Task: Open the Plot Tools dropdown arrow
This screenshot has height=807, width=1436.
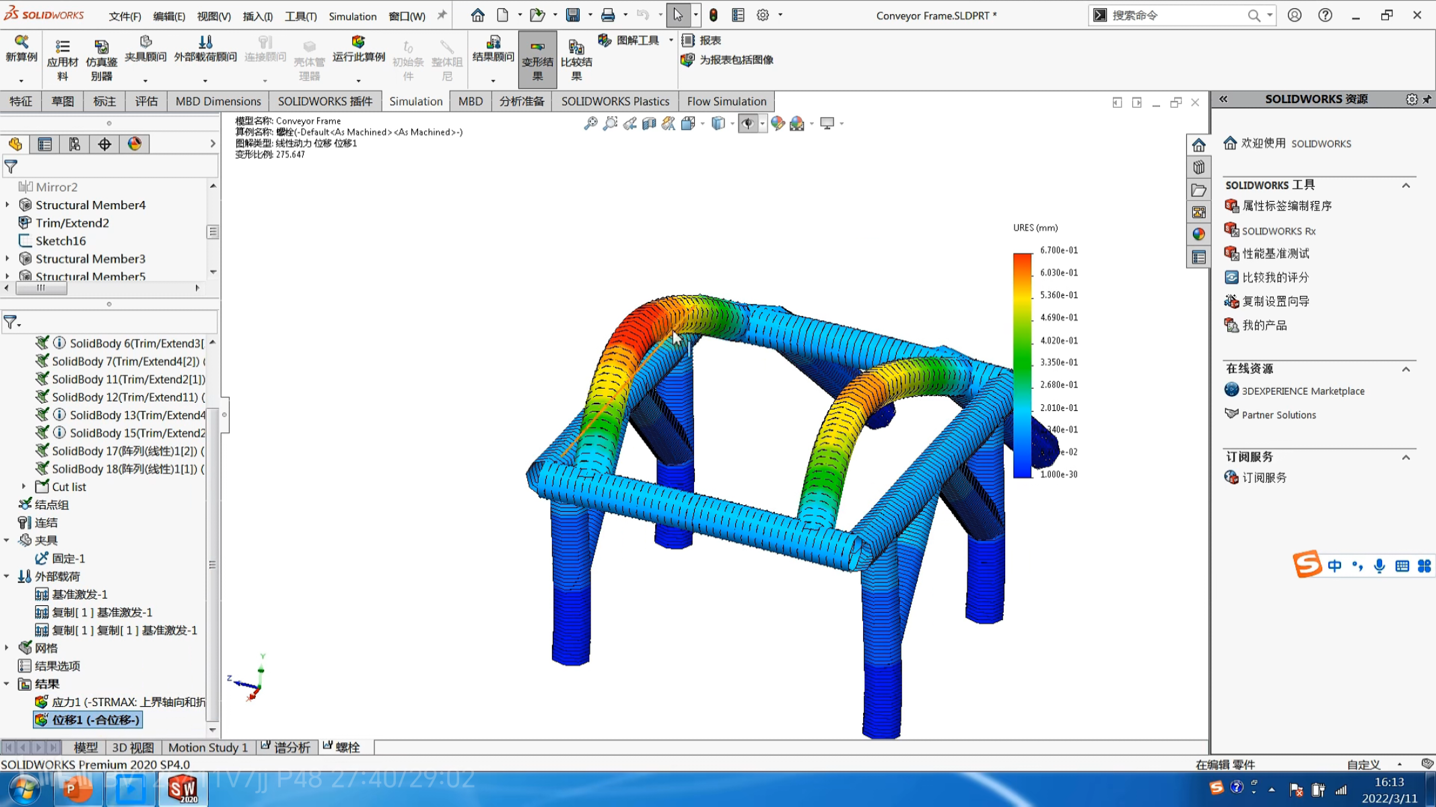Action: [671, 40]
